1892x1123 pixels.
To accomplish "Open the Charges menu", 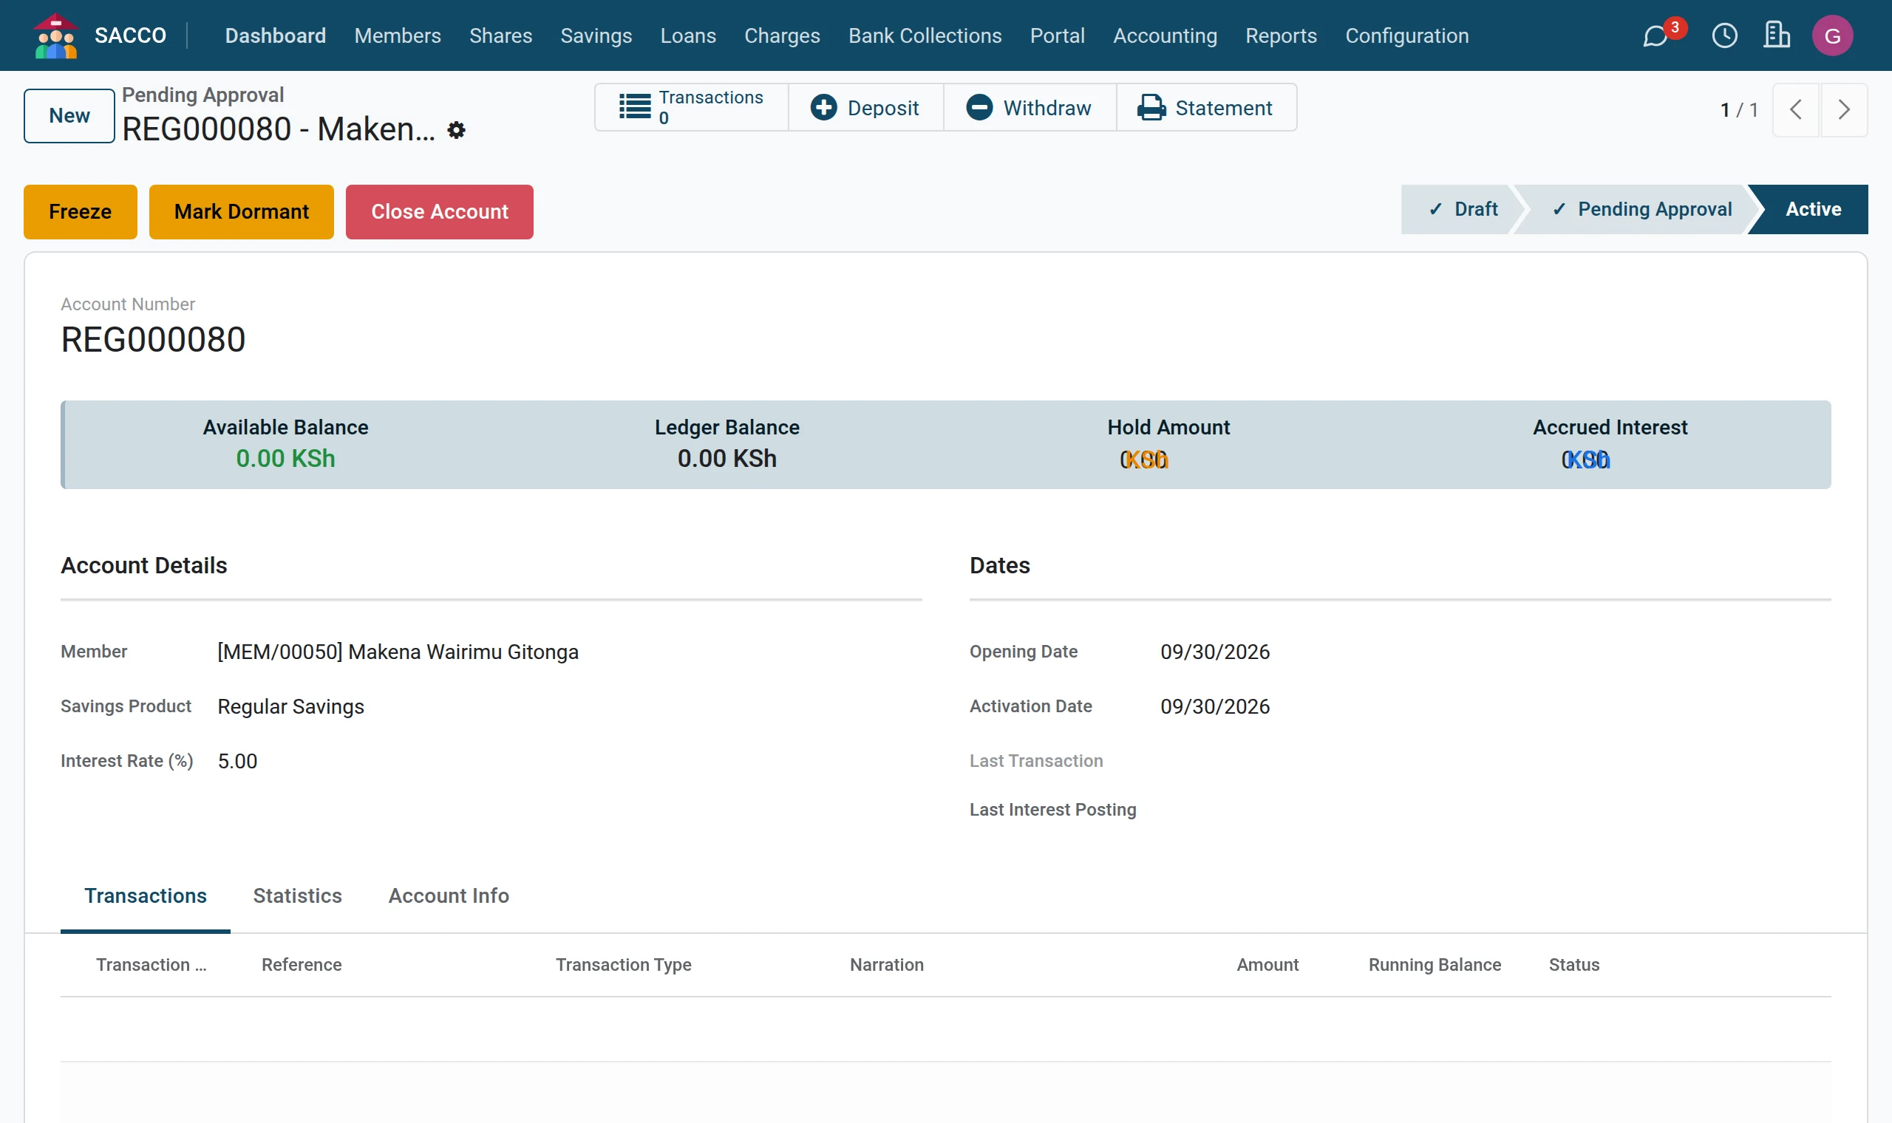I will coord(782,35).
